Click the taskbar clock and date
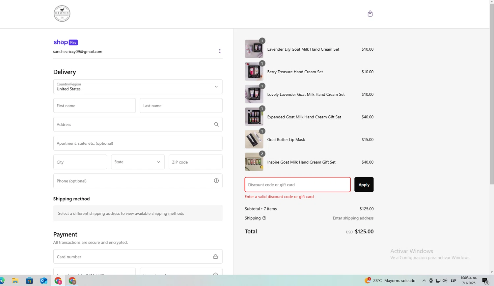The height and width of the screenshot is (286, 494). pos(468,280)
